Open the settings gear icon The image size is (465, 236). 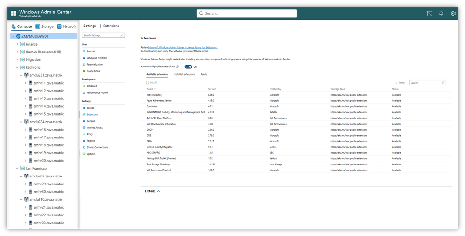pos(453,13)
